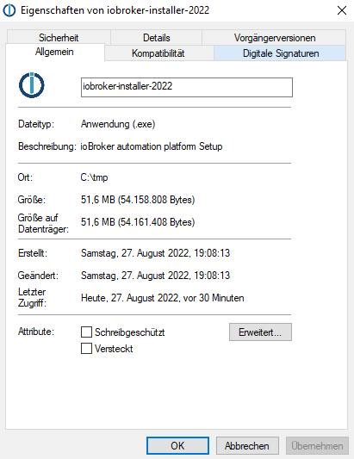354x459 pixels.
Task: Switch to the Sicherheit tab
Action: point(59,38)
